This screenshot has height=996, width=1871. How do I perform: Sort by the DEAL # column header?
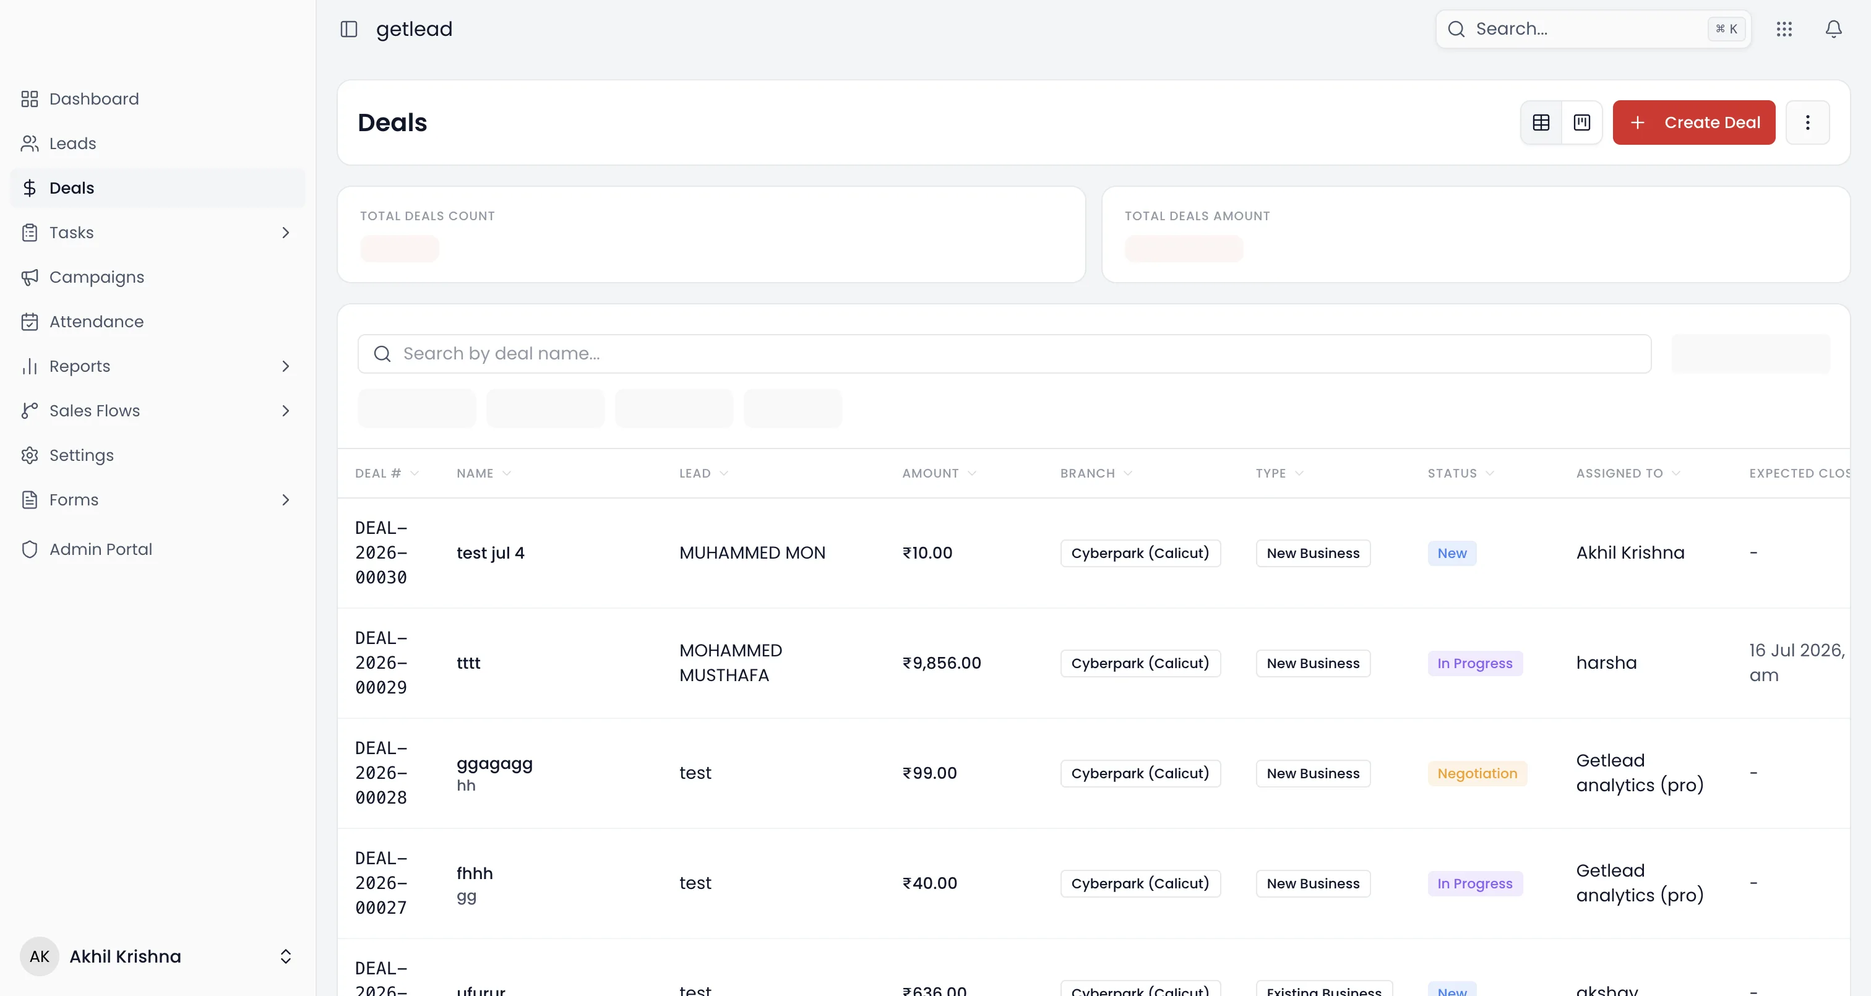[387, 473]
